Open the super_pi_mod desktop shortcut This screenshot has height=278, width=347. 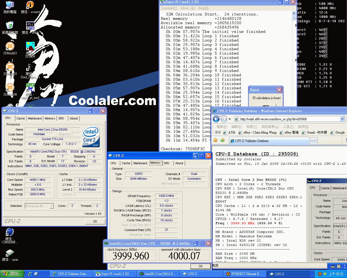click(30, 91)
